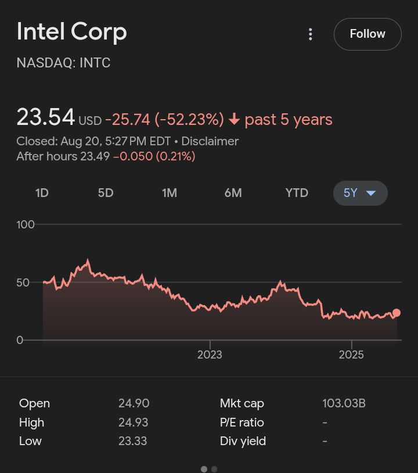Select the YTD range tab
Viewport: 418px width, 473px height.
point(297,193)
